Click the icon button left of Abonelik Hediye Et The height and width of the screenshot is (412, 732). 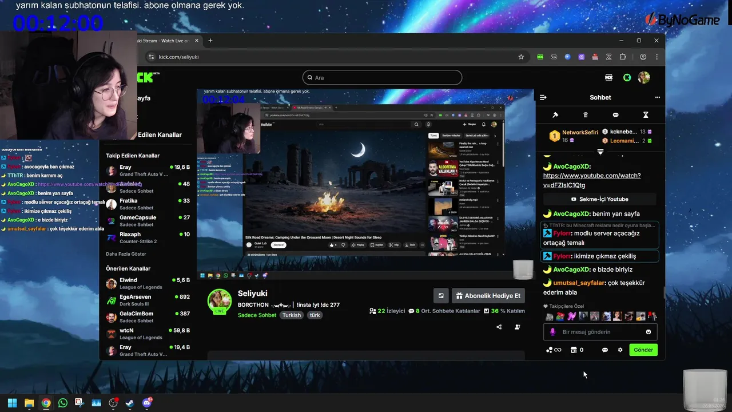pyautogui.click(x=441, y=296)
